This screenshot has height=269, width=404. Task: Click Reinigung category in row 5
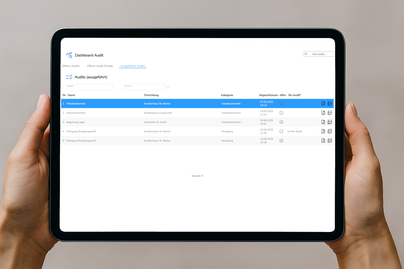click(x=227, y=141)
